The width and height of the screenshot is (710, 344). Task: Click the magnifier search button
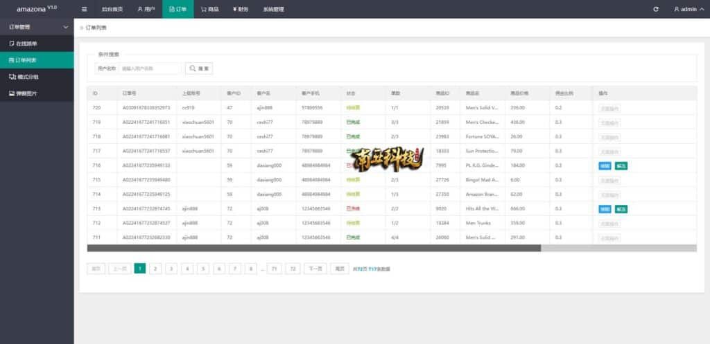tap(198, 69)
